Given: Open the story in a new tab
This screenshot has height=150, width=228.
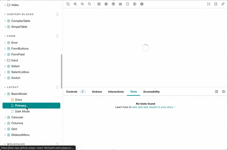Looking at the screenshot, I should [x=216, y=4].
